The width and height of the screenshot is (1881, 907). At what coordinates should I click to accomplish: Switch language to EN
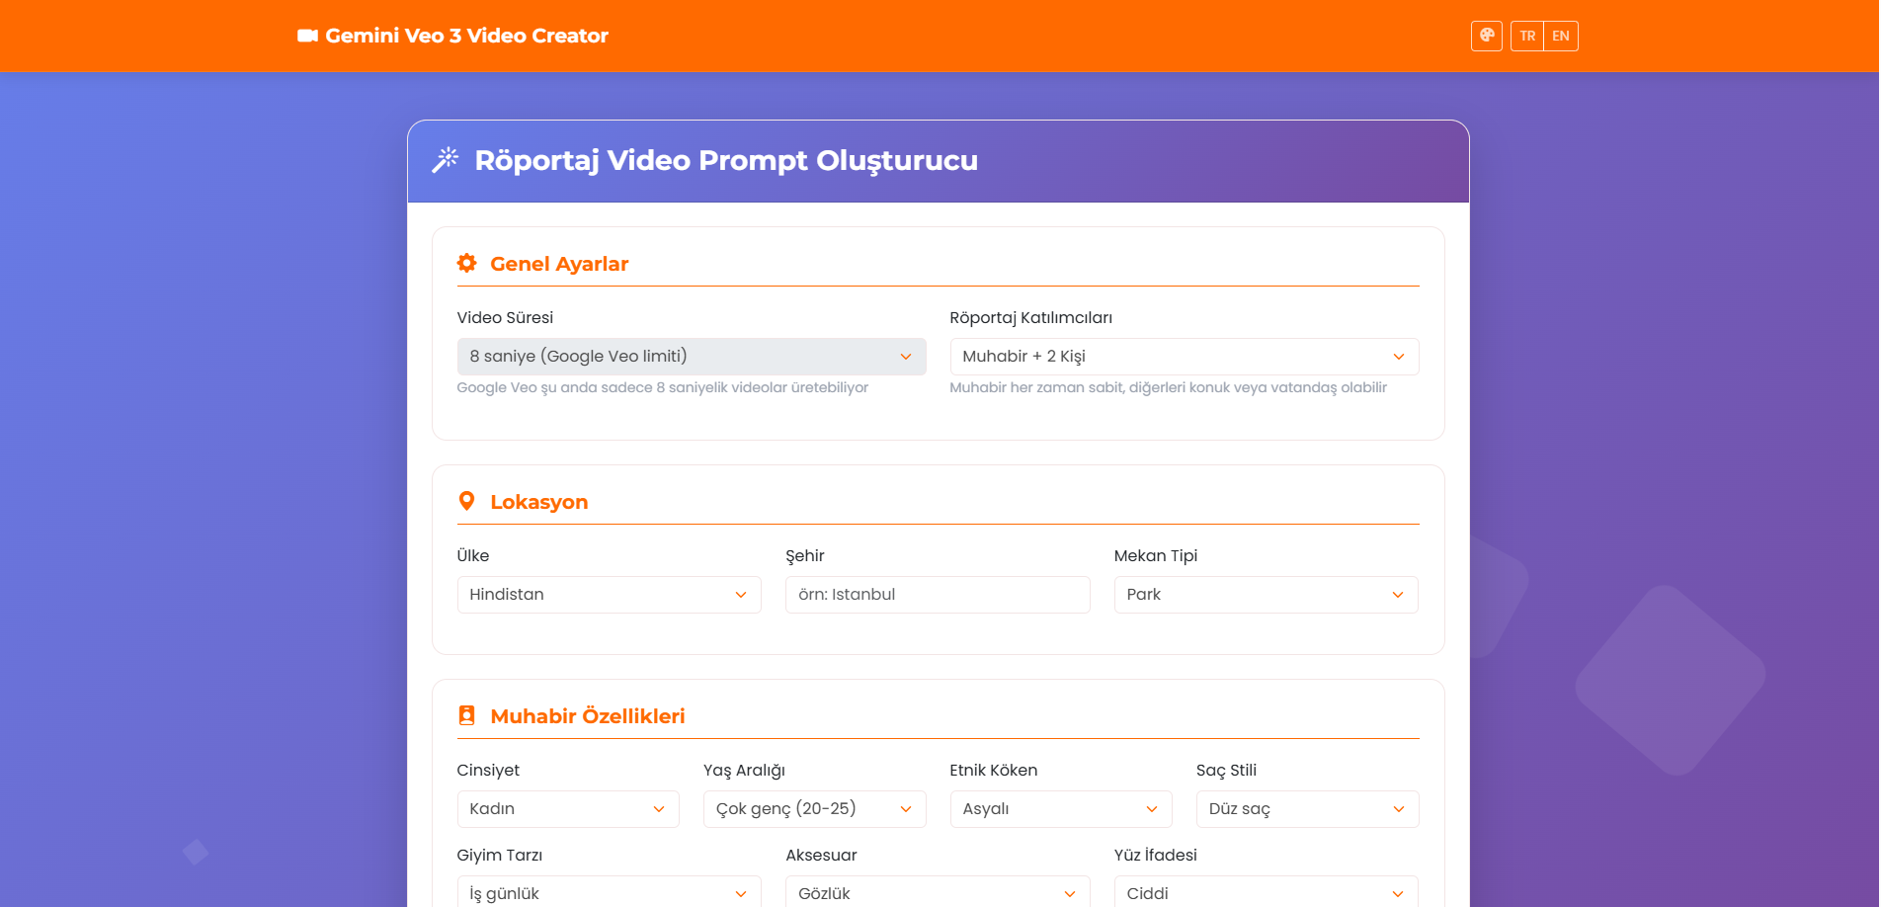(1561, 36)
